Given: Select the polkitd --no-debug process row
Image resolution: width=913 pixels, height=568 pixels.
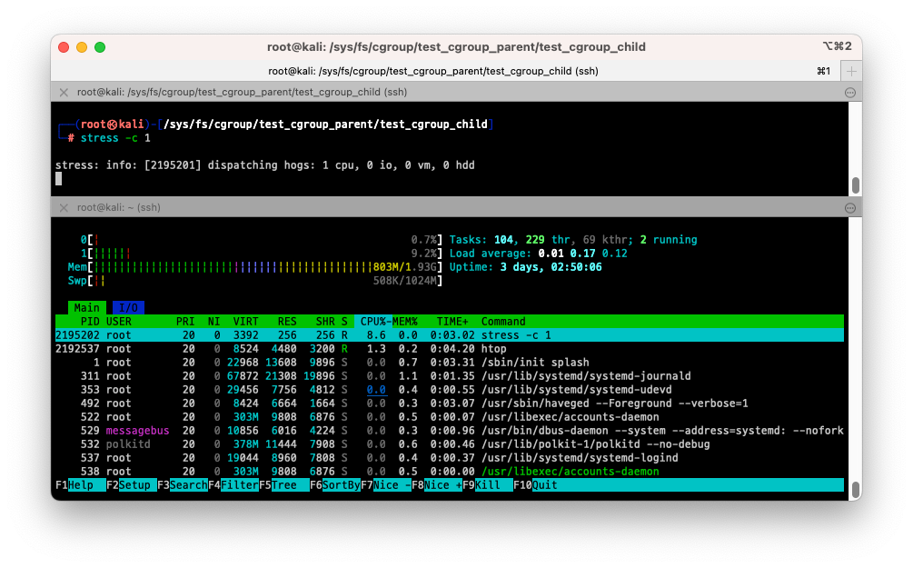Looking at the screenshot, I should 450,444.
